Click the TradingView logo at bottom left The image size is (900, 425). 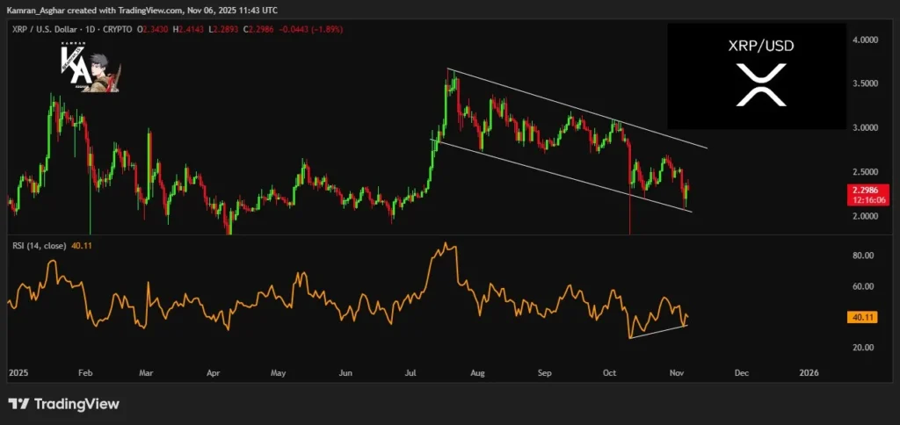pos(63,404)
